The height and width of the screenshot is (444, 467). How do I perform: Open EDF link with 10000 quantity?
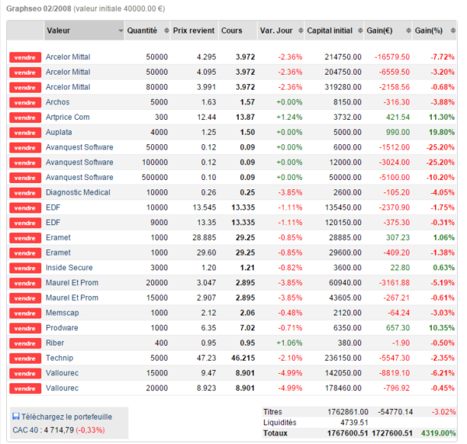pos(53,207)
